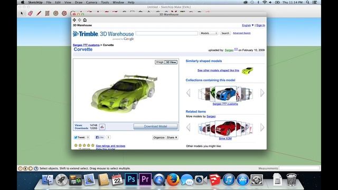This screenshot has height=190, width=338.
Task: Click the Download Model button
Action: coord(155,126)
